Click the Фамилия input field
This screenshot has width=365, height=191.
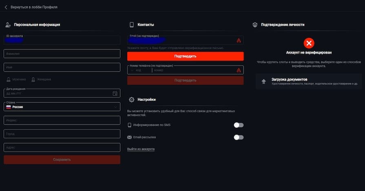(62, 54)
